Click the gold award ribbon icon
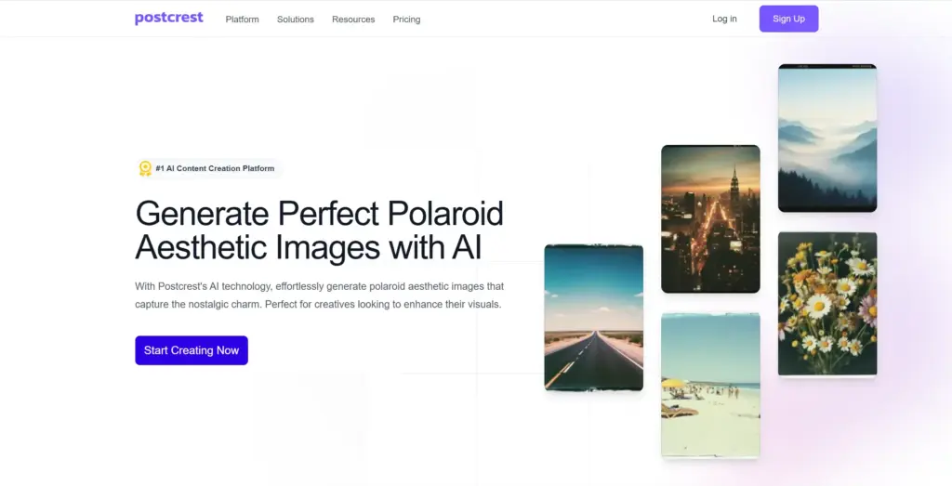 click(145, 168)
